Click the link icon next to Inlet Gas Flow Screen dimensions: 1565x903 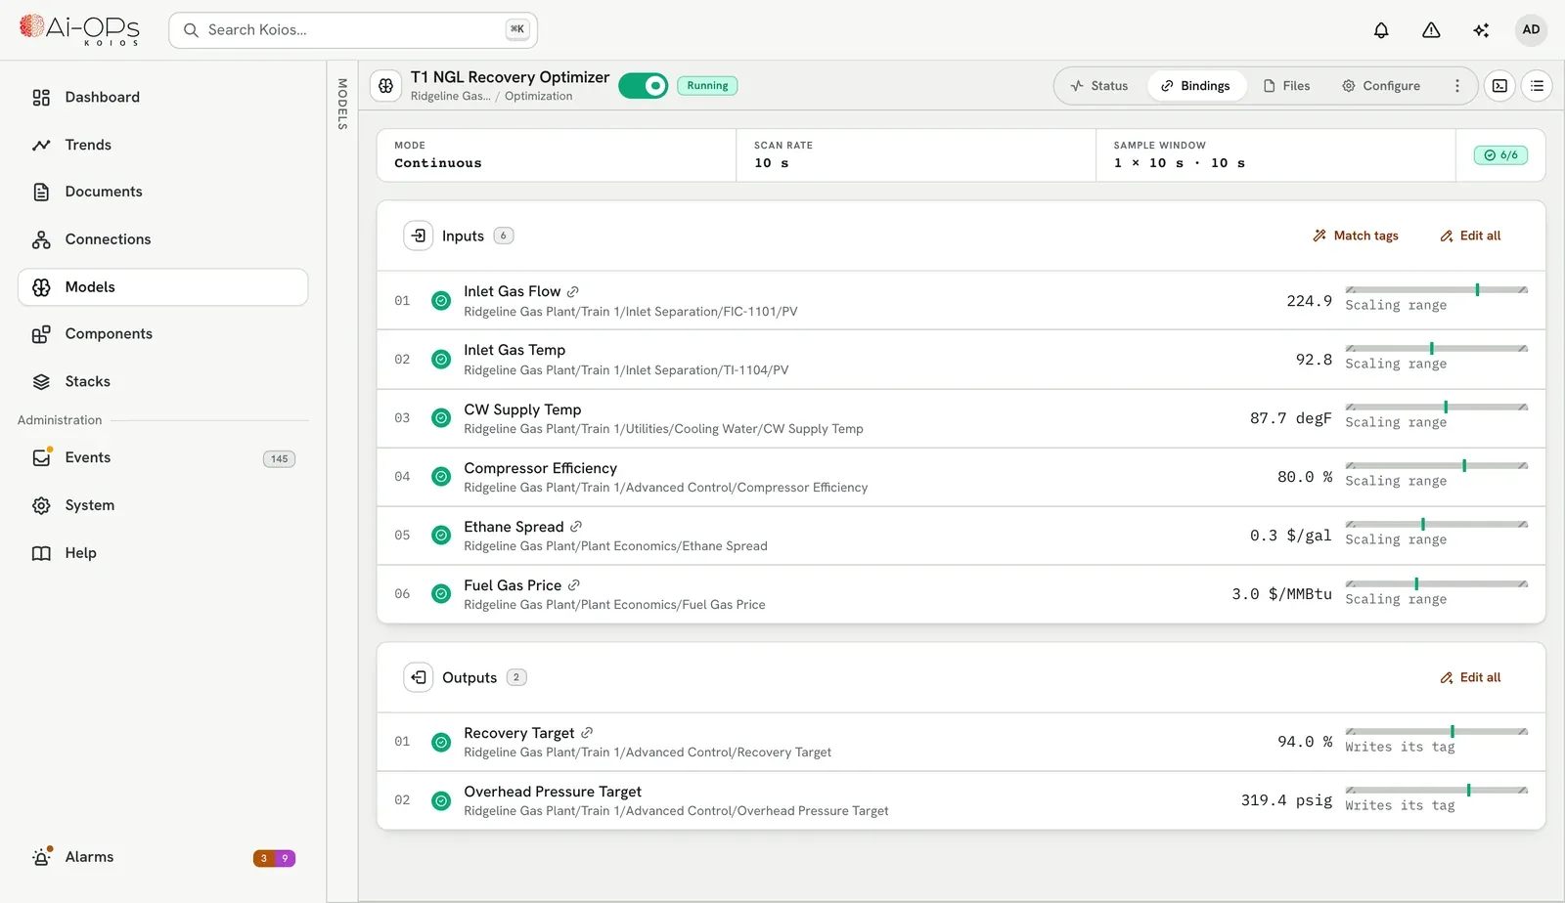[x=573, y=291]
